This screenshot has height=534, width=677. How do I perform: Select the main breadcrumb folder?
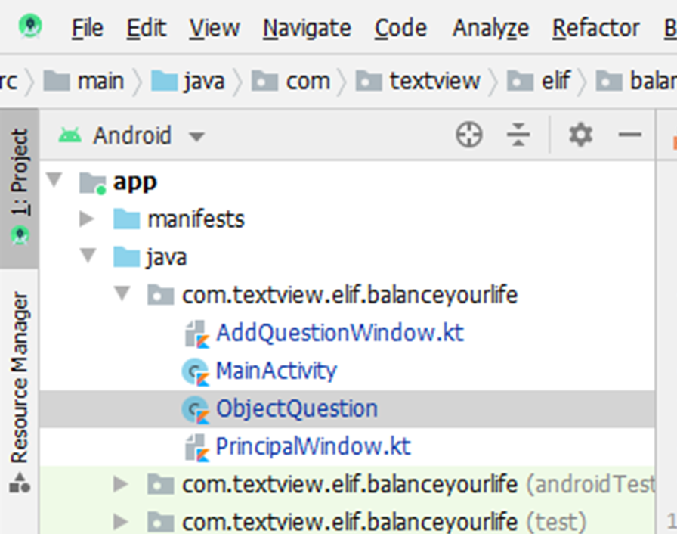[84, 81]
